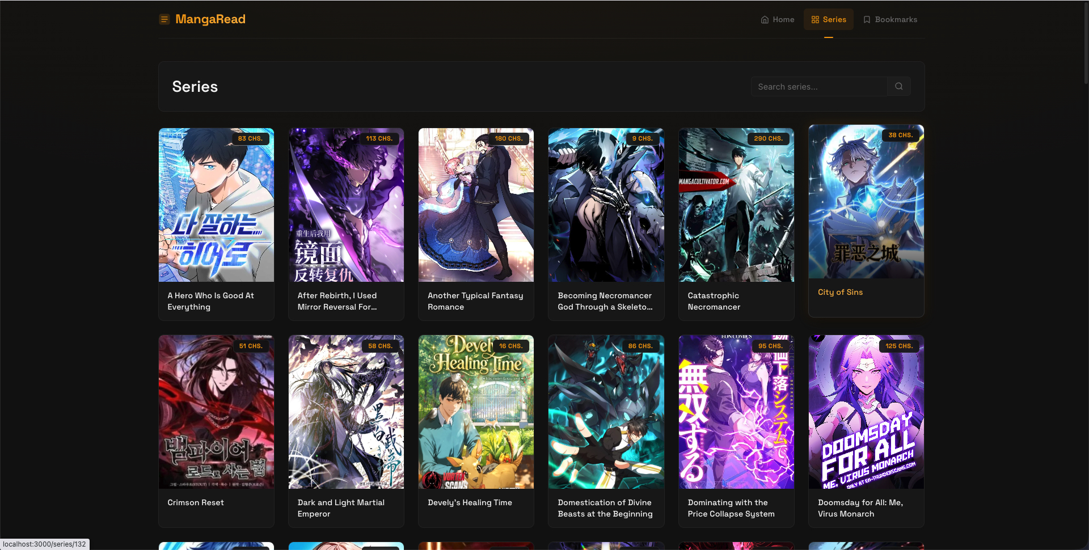Click the 51 CHS. badge
This screenshot has height=550, width=1089.
point(251,346)
